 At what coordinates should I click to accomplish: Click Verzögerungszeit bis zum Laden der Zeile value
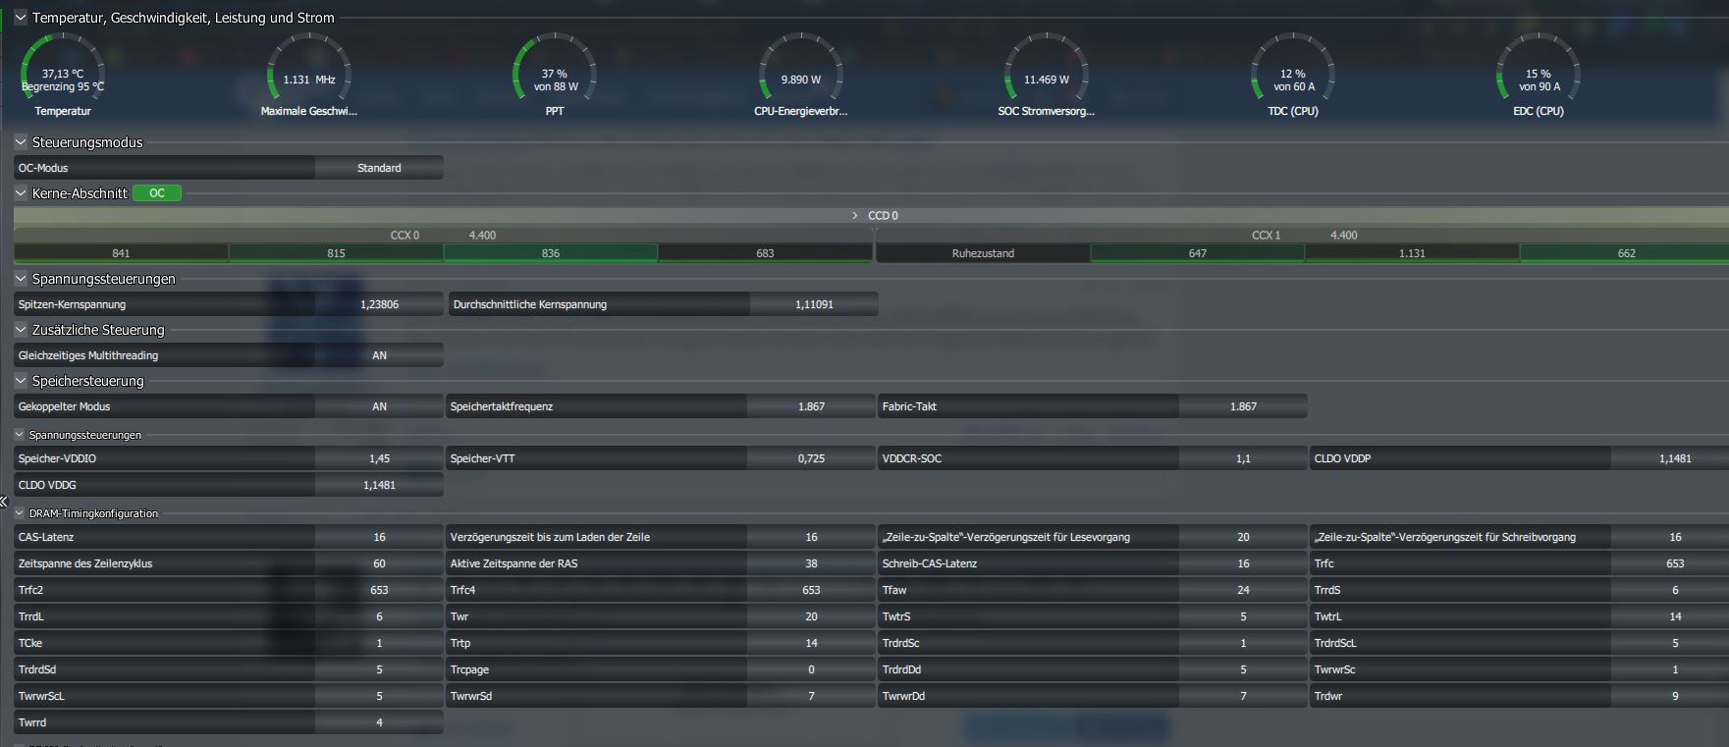811,537
